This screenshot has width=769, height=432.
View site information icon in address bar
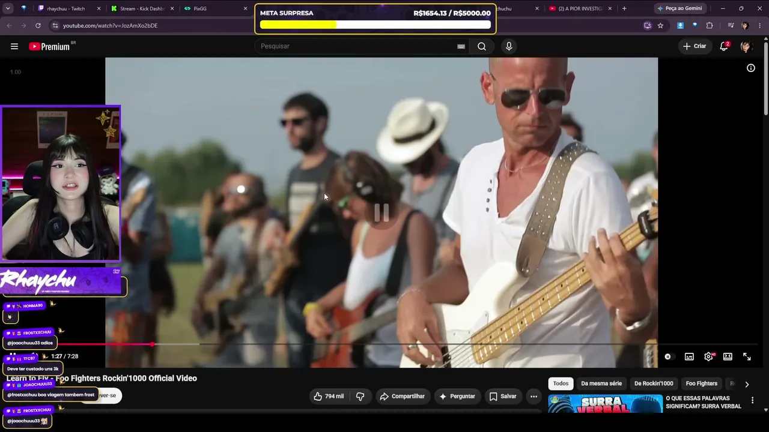55,26
